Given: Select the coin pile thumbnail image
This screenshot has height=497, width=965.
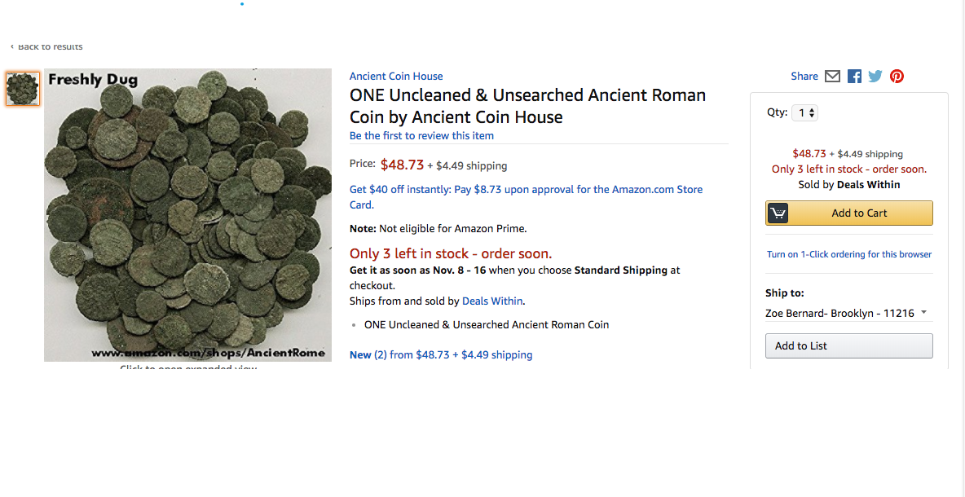Looking at the screenshot, I should (x=23, y=89).
